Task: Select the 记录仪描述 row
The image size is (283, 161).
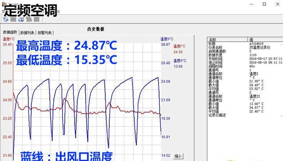Action: click(x=245, y=115)
